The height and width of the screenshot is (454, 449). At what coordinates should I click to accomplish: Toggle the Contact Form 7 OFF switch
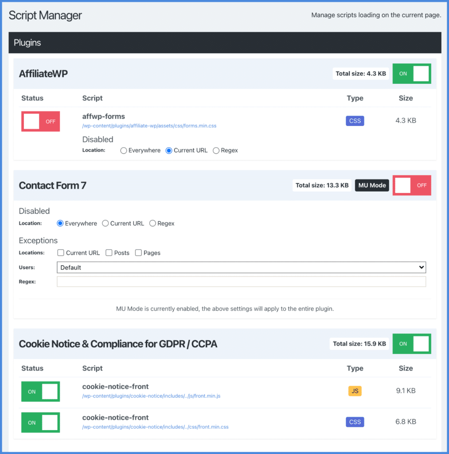pyautogui.click(x=412, y=185)
